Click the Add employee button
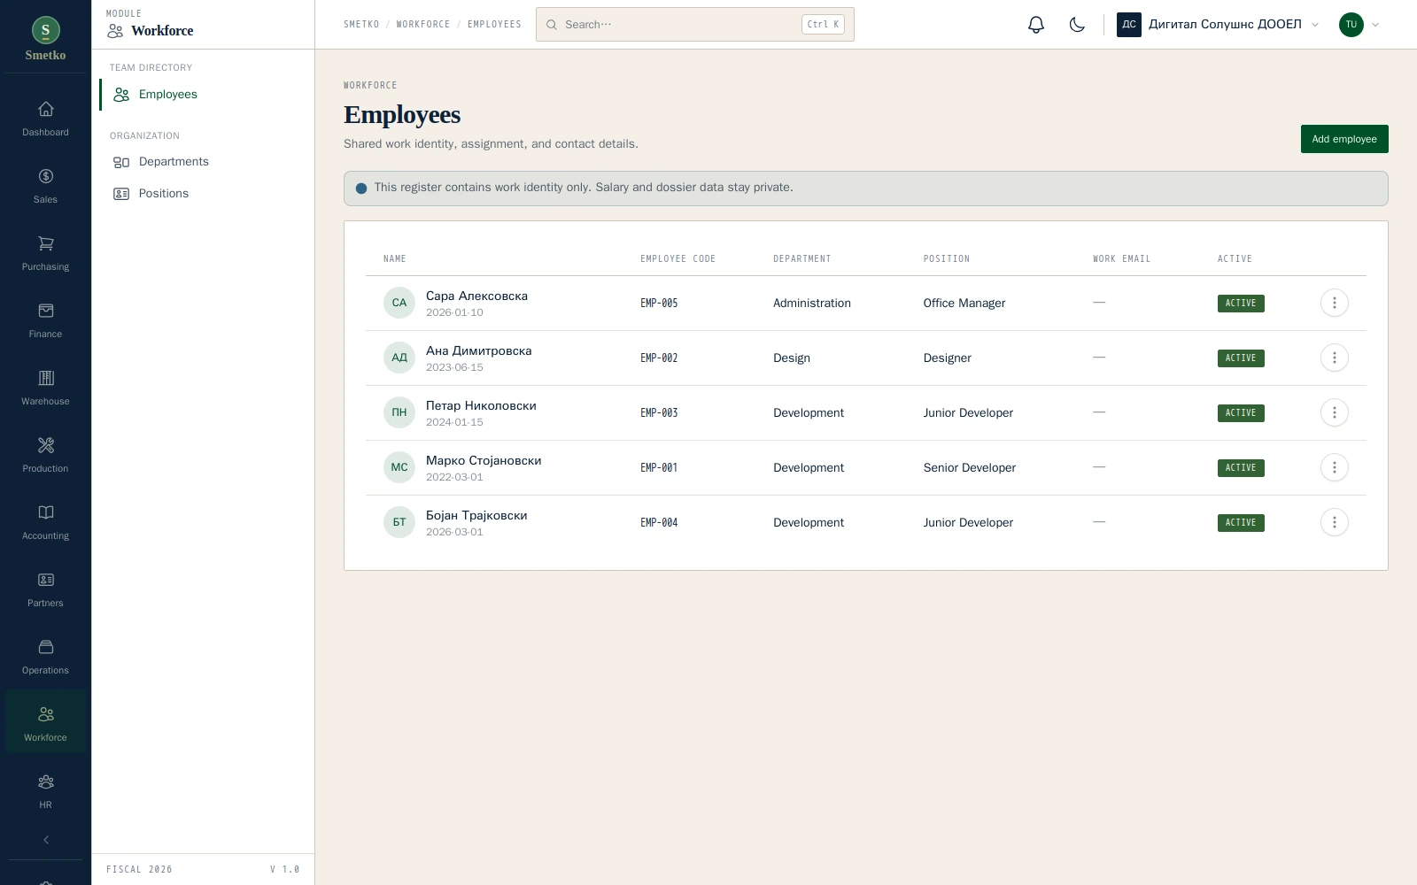The width and height of the screenshot is (1417, 885). click(x=1344, y=139)
